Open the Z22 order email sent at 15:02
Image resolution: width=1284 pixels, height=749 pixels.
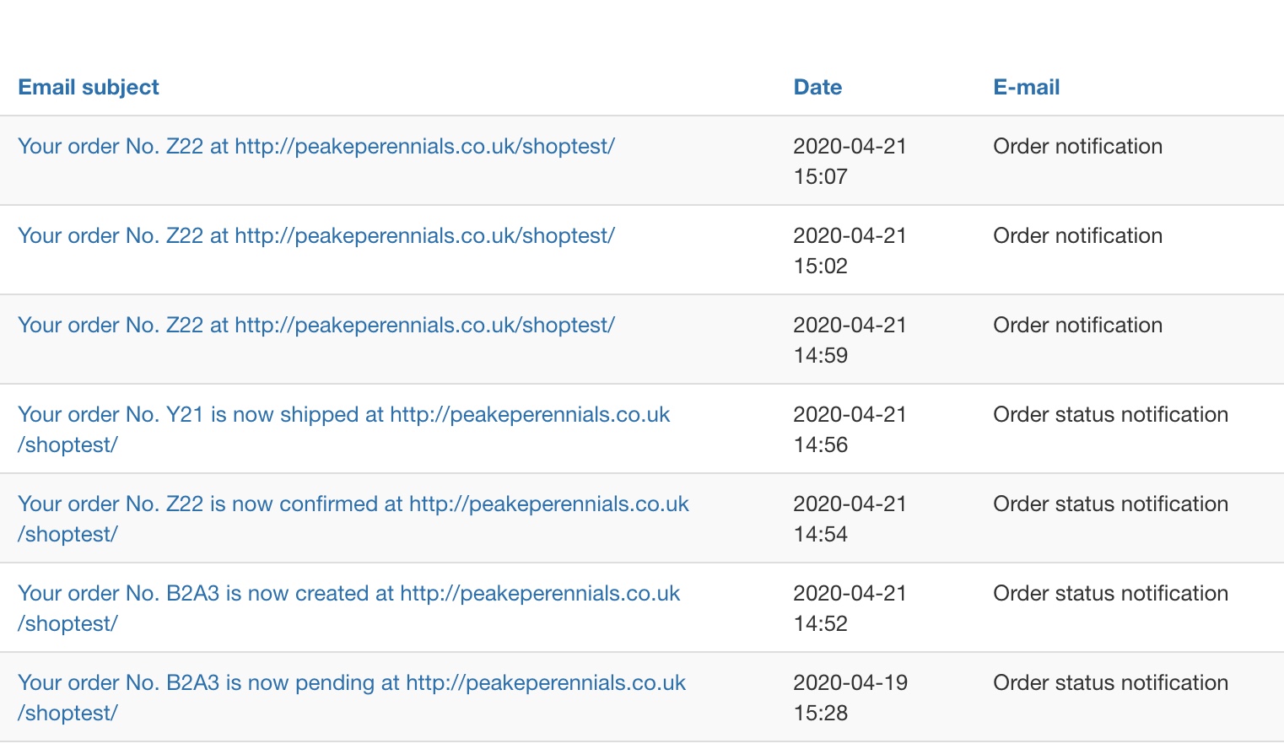316,235
